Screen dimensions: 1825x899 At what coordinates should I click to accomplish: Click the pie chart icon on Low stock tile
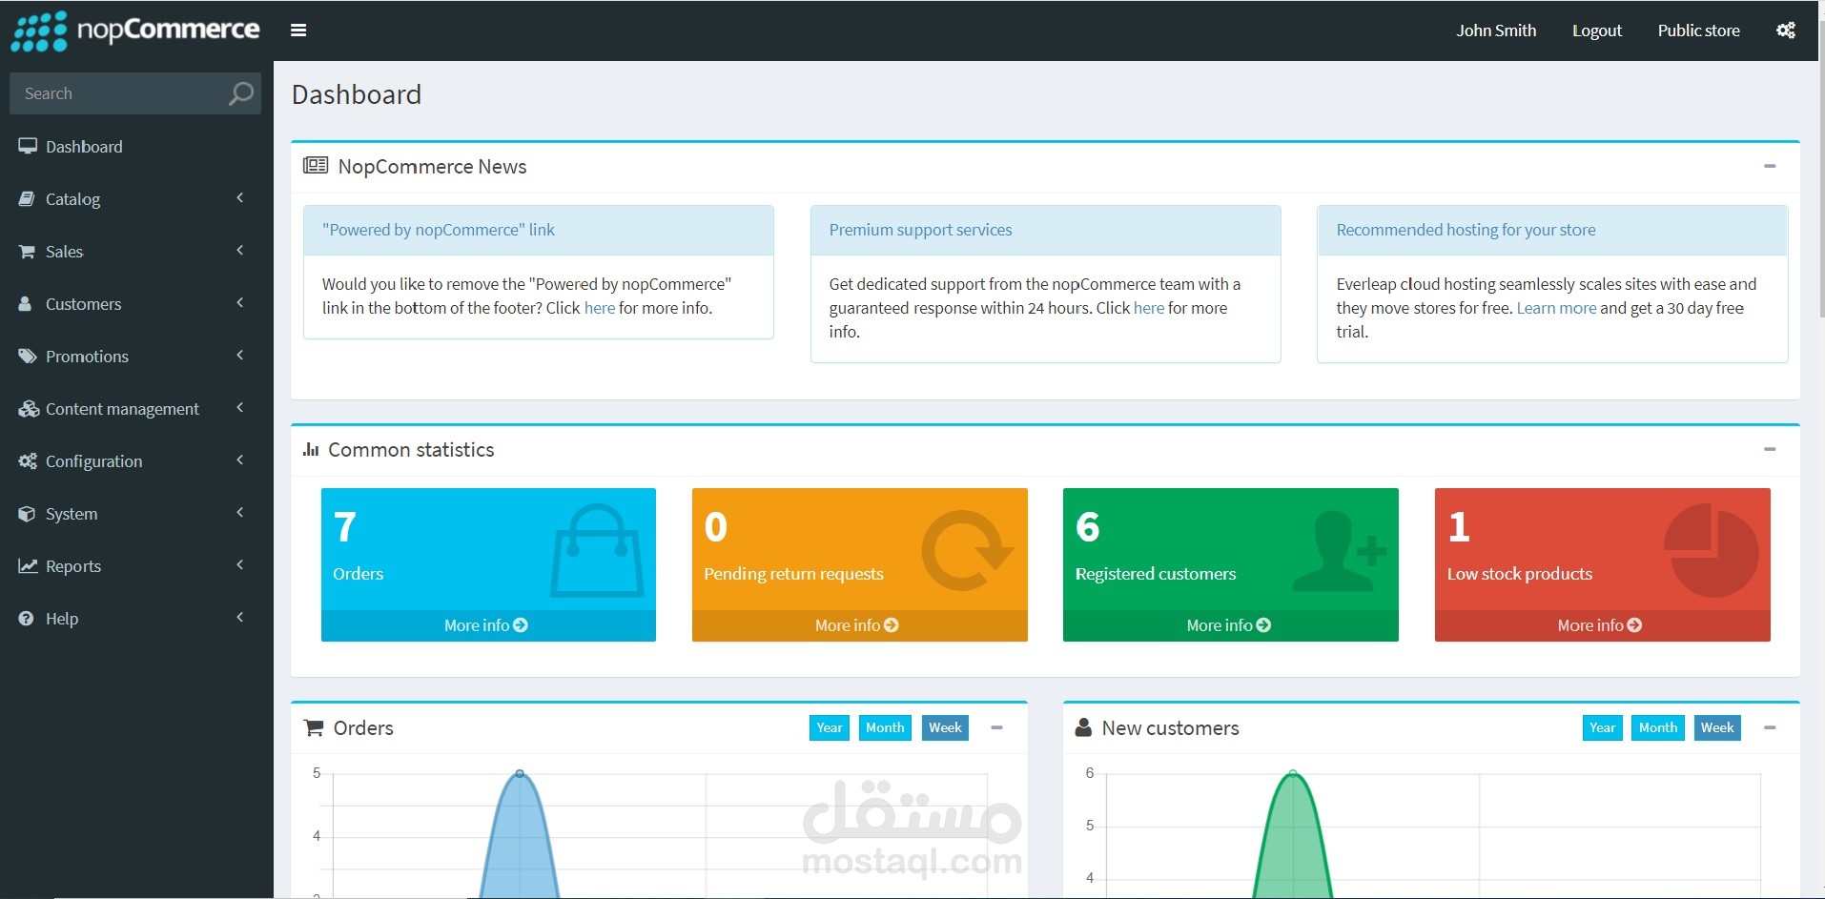click(x=1712, y=551)
